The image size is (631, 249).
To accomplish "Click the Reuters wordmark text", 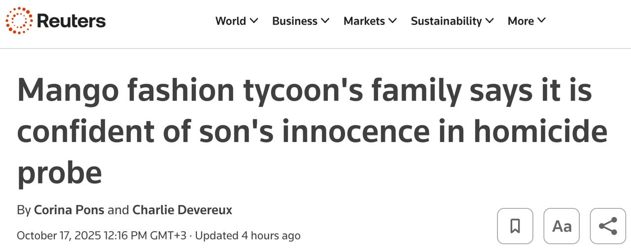I will [71, 21].
